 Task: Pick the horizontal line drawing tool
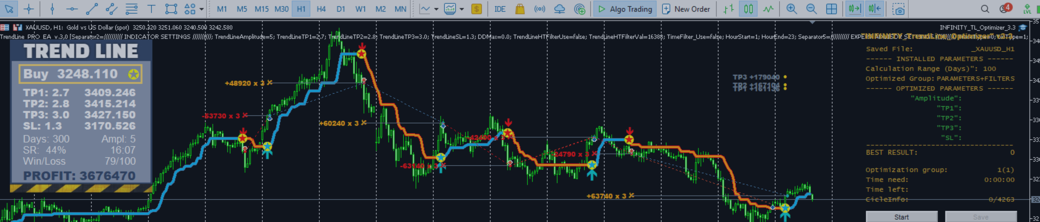(x=72, y=9)
